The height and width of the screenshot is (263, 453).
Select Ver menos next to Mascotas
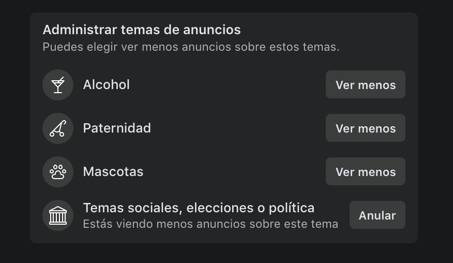[365, 172]
